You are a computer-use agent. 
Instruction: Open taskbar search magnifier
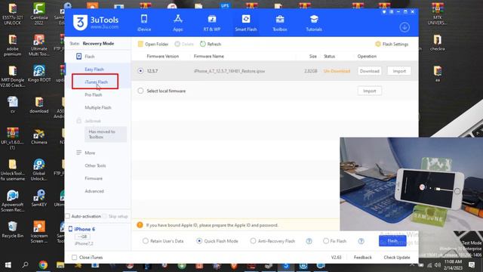(x=25, y=265)
